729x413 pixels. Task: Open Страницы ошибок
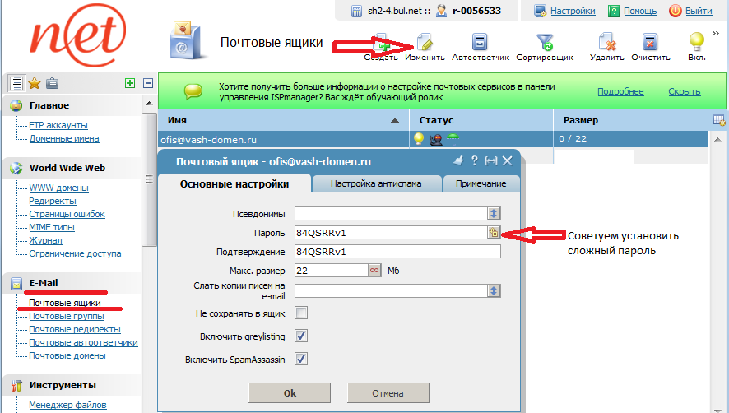pos(67,214)
